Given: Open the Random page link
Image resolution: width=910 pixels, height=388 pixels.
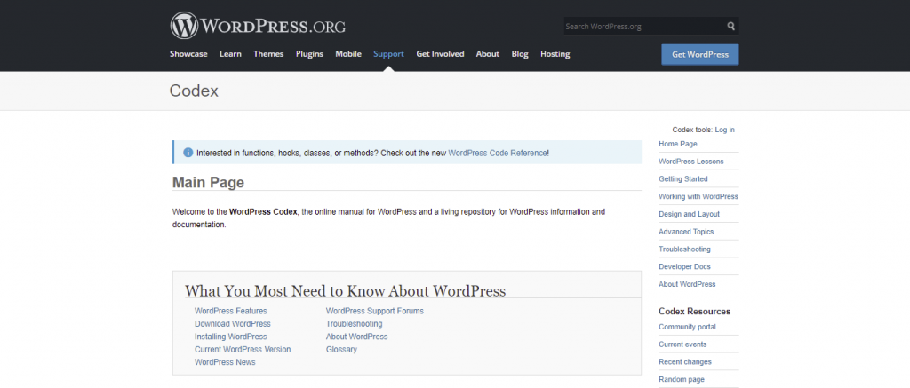Looking at the screenshot, I should pos(682,379).
